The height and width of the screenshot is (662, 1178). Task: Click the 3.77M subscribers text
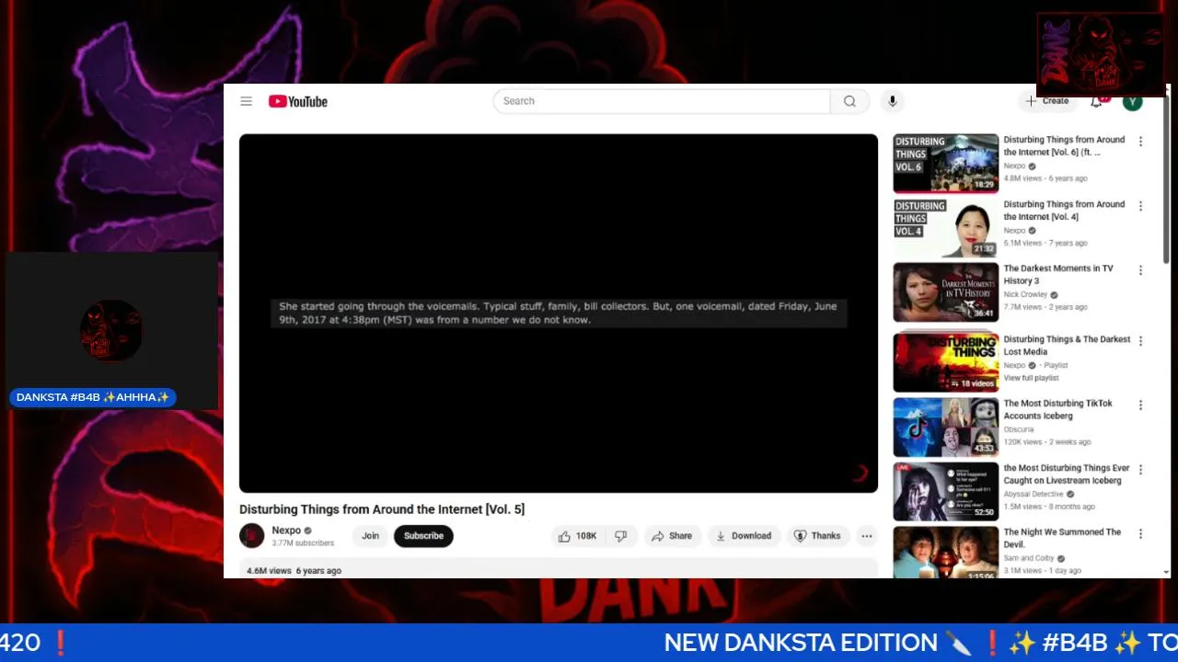coord(303,543)
